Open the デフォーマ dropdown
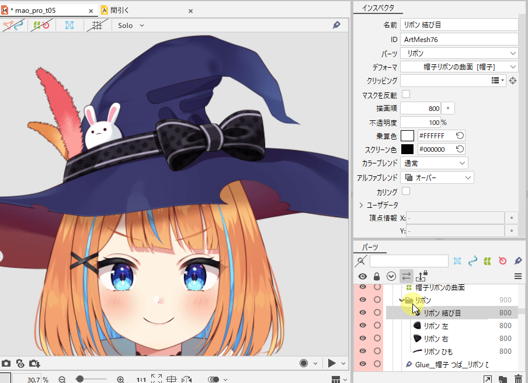Screen dimensions: 528x383 [x=459, y=67]
